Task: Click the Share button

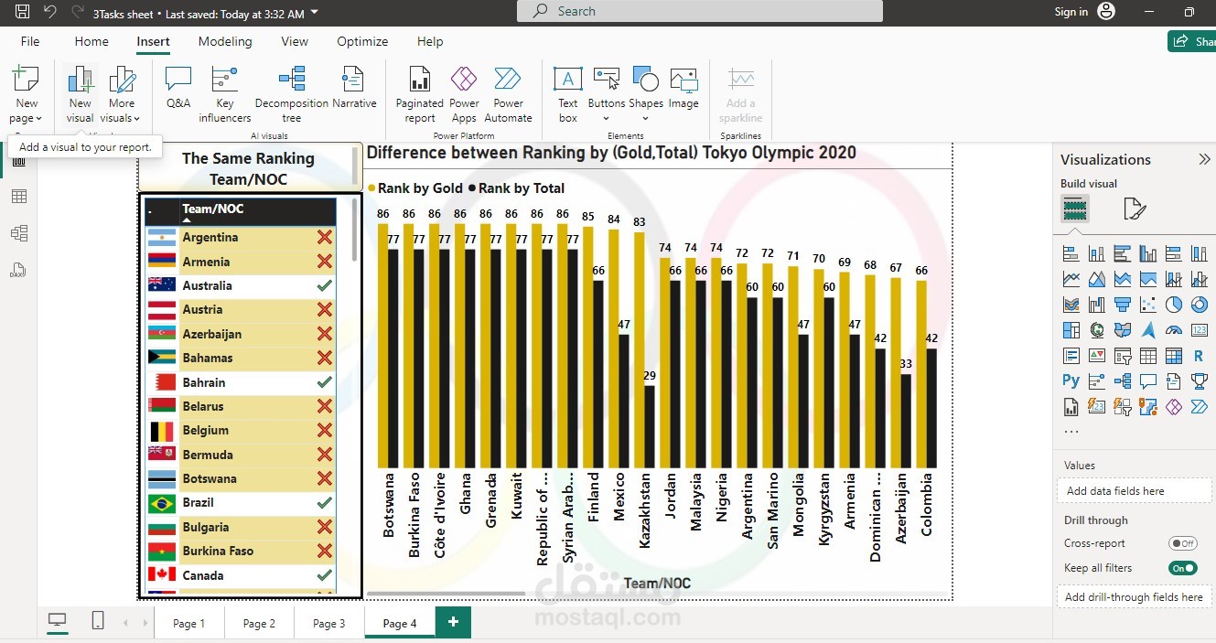Action: point(1192,41)
